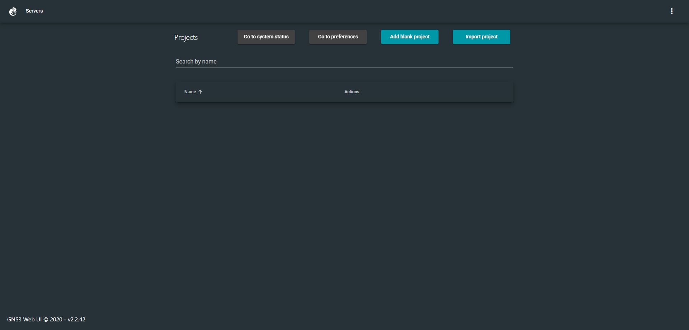Click the Actions column header
Viewport: 689px width, 330px height.
click(352, 92)
